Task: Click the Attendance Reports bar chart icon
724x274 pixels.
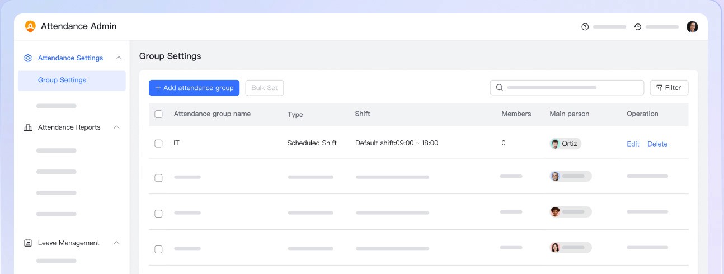Action: (28, 127)
